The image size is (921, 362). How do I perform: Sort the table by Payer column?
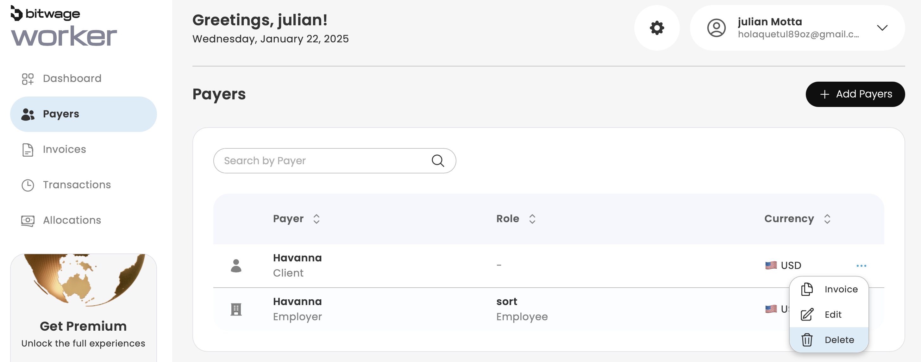(x=316, y=219)
